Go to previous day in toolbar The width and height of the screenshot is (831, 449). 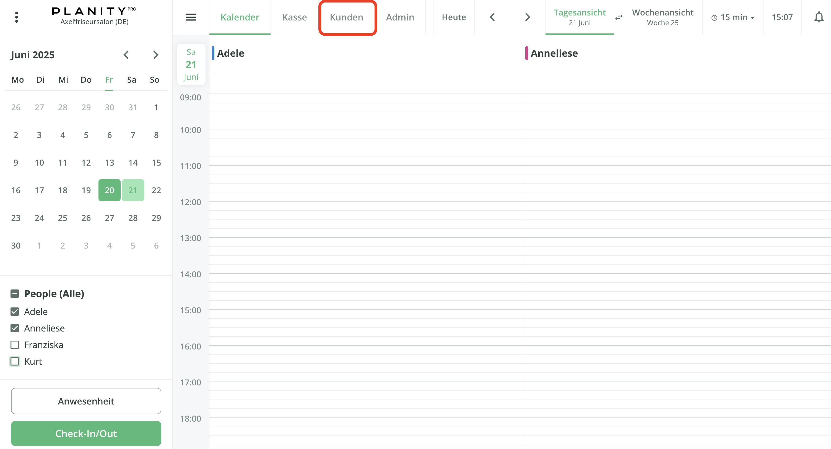pyautogui.click(x=492, y=17)
